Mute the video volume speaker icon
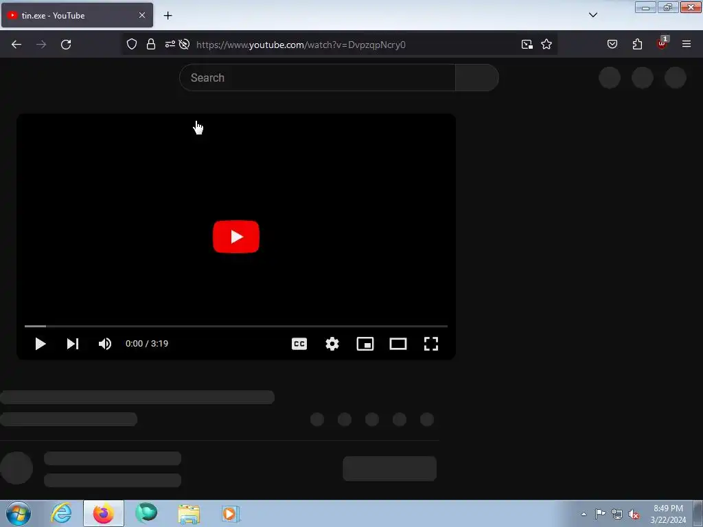 click(105, 344)
